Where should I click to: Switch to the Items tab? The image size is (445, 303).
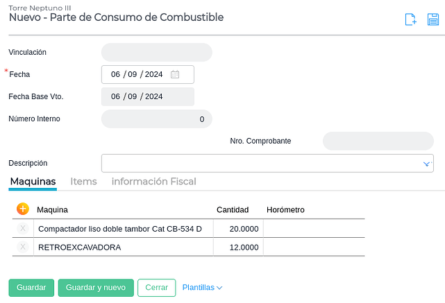tap(83, 182)
